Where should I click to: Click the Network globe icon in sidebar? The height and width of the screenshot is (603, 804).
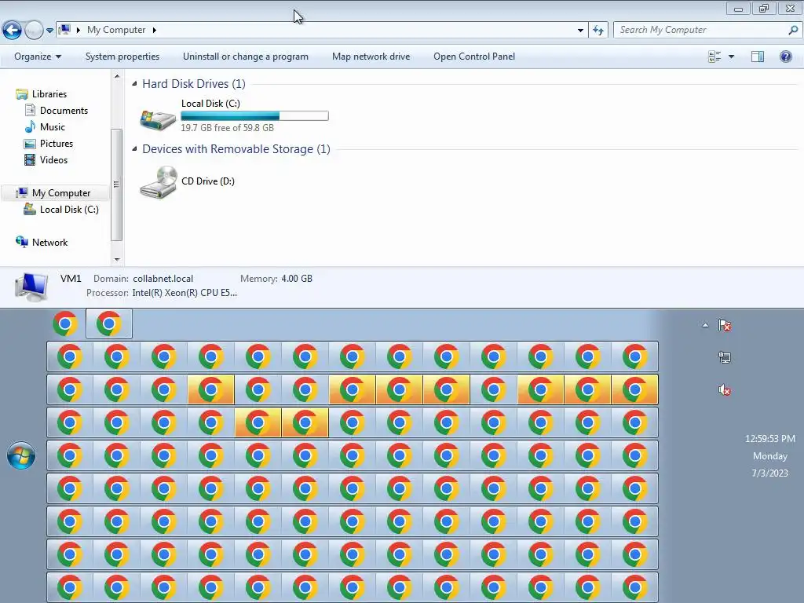coord(22,242)
